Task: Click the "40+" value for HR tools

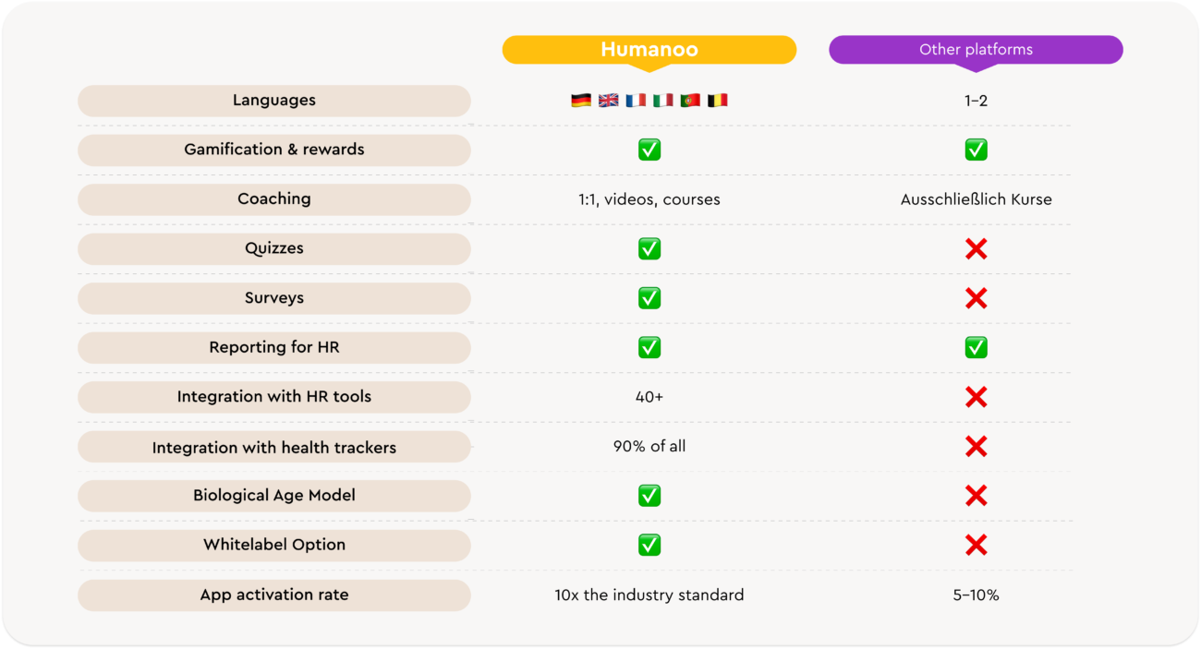Action: pyautogui.click(x=649, y=397)
